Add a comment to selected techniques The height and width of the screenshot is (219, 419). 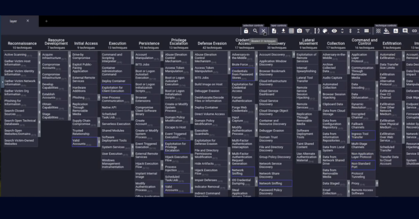pyautogui.click(x=405, y=31)
